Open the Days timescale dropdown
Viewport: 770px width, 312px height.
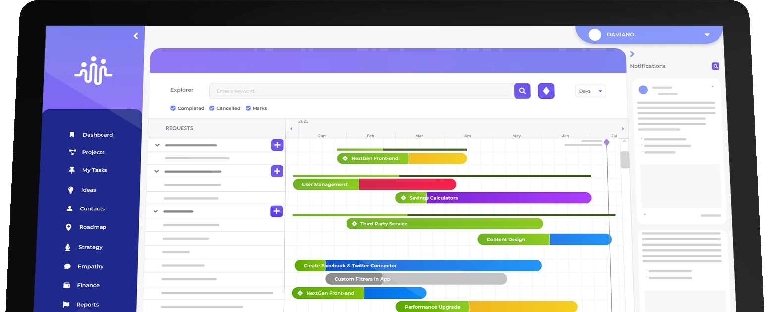pyautogui.click(x=590, y=91)
